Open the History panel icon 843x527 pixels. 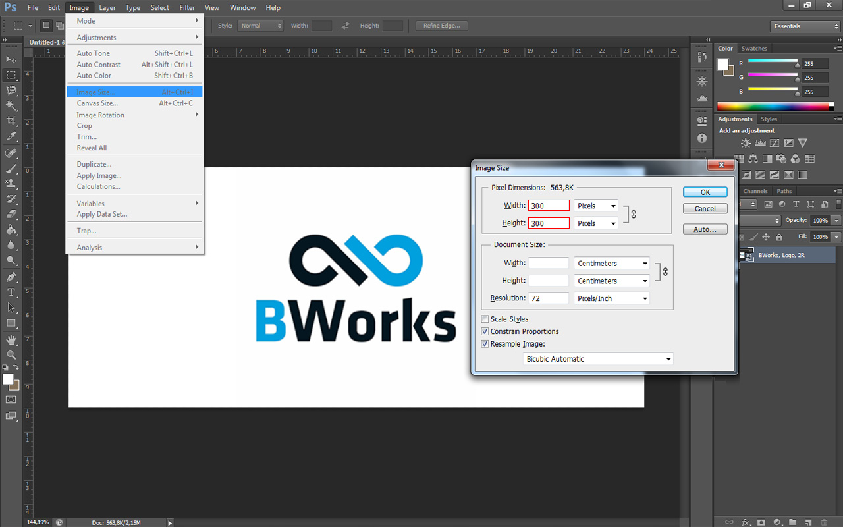tap(702, 57)
